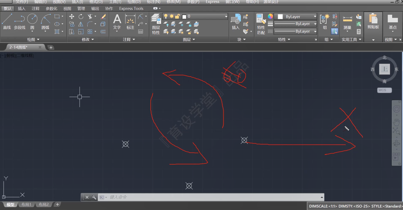This screenshot has width=403, height=210.
Task: Click the layer 0 white color swatch
Action: (184, 17)
